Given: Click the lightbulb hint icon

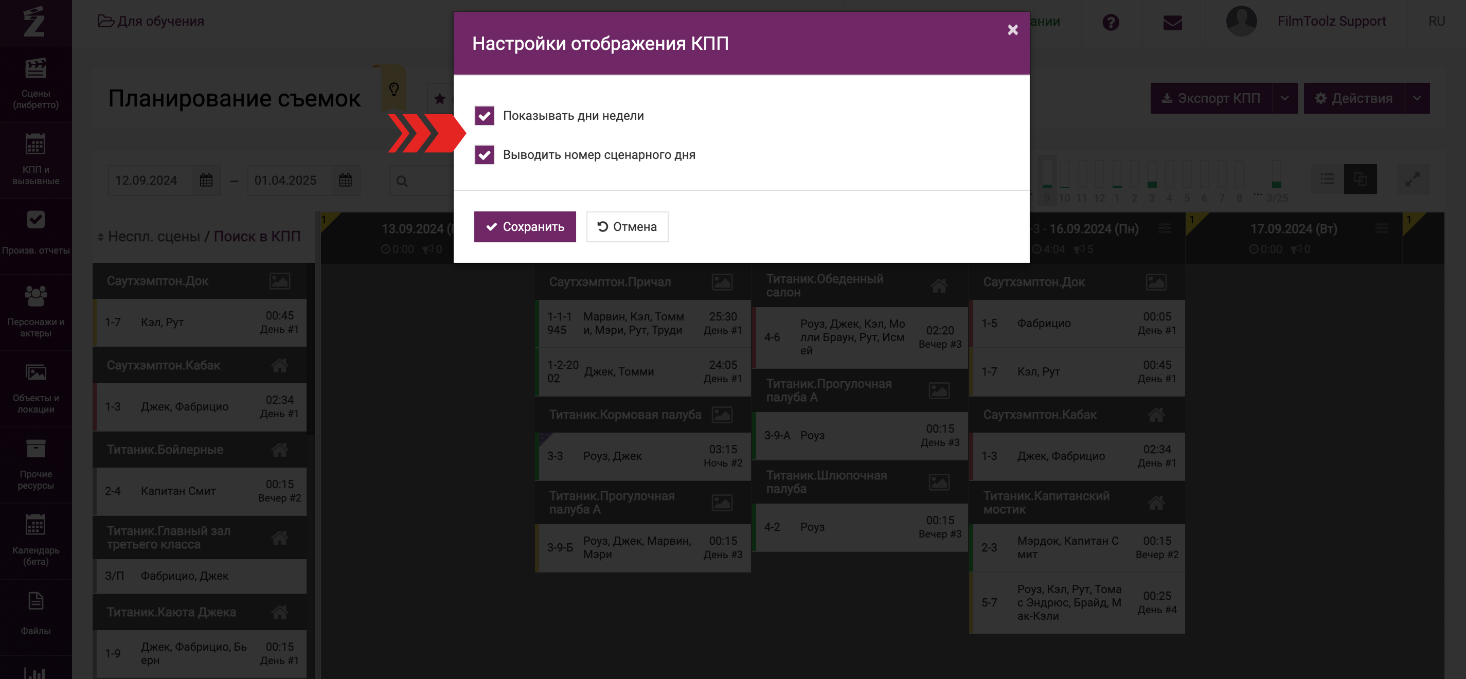Looking at the screenshot, I should point(394,89).
